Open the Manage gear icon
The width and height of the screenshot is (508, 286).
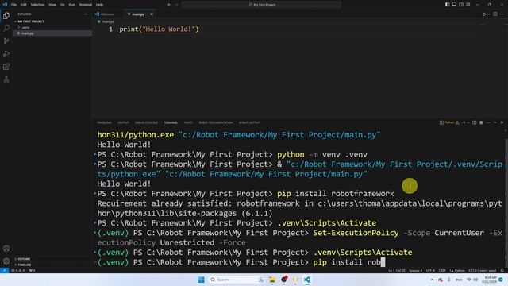tap(6, 261)
